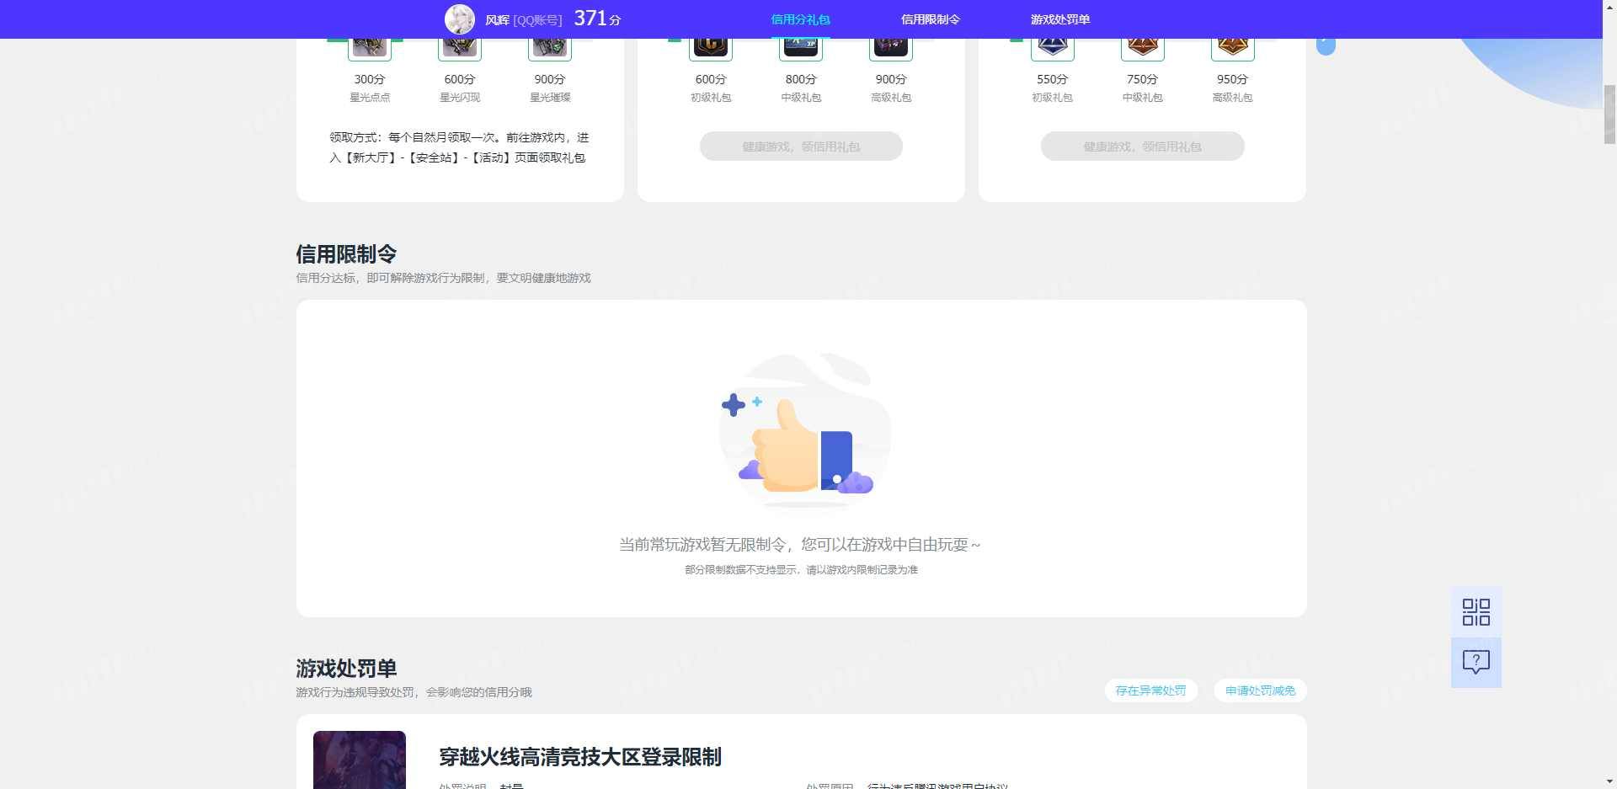Click the user avatar next to 风辉
This screenshot has width=1617, height=789.
click(460, 19)
